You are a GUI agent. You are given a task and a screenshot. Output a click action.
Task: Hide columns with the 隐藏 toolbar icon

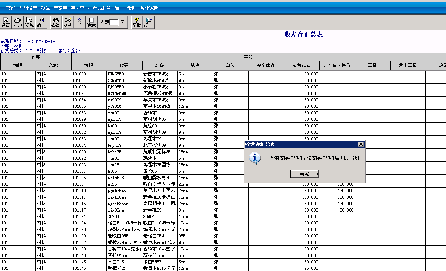point(90,22)
